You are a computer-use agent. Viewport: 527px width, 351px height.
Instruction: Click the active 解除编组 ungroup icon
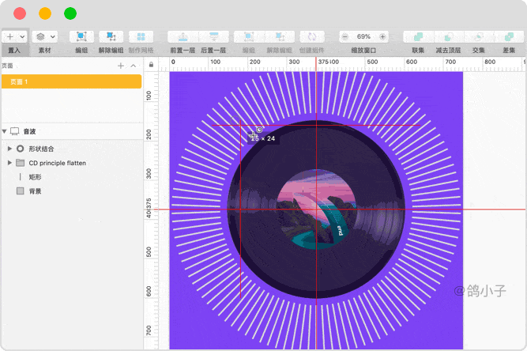click(x=111, y=36)
